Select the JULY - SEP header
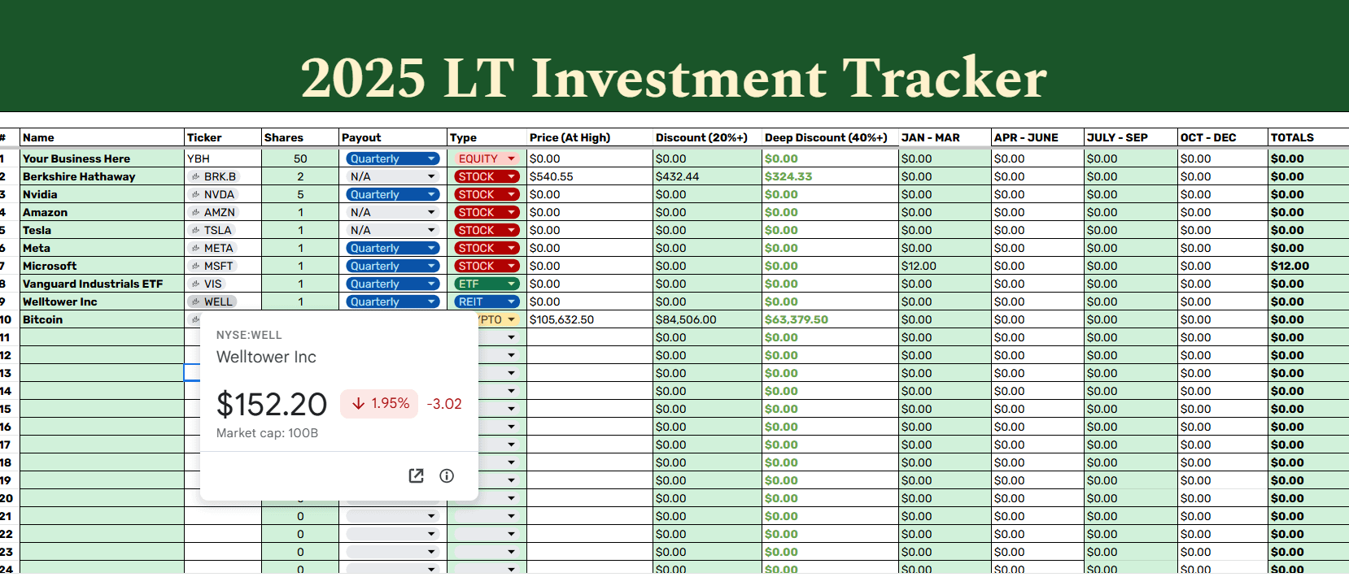The height and width of the screenshot is (577, 1349). click(1131, 137)
